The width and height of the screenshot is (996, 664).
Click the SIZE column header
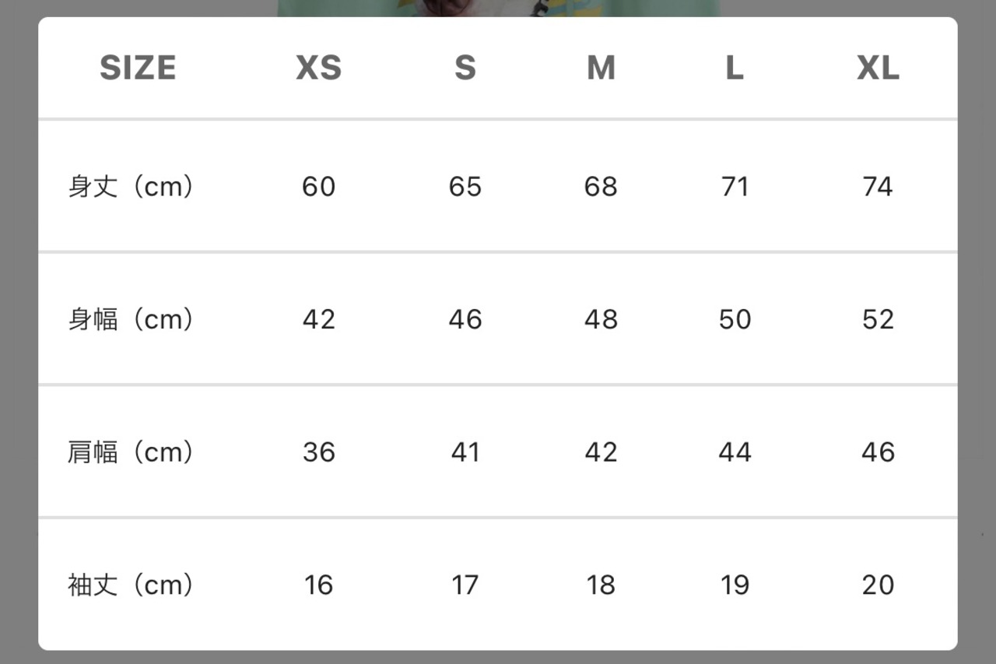coord(138,69)
